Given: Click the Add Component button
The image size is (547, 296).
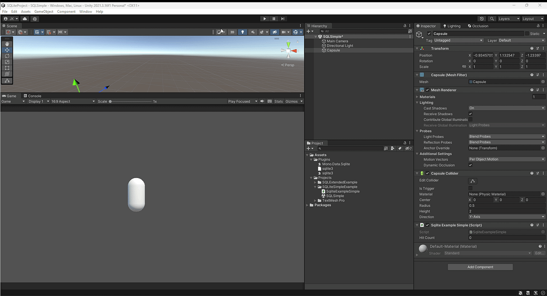Looking at the screenshot, I should [x=480, y=267].
